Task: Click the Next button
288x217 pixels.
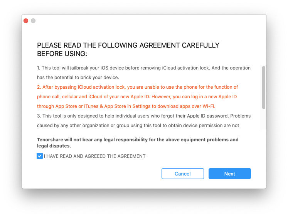Action: pos(230,174)
